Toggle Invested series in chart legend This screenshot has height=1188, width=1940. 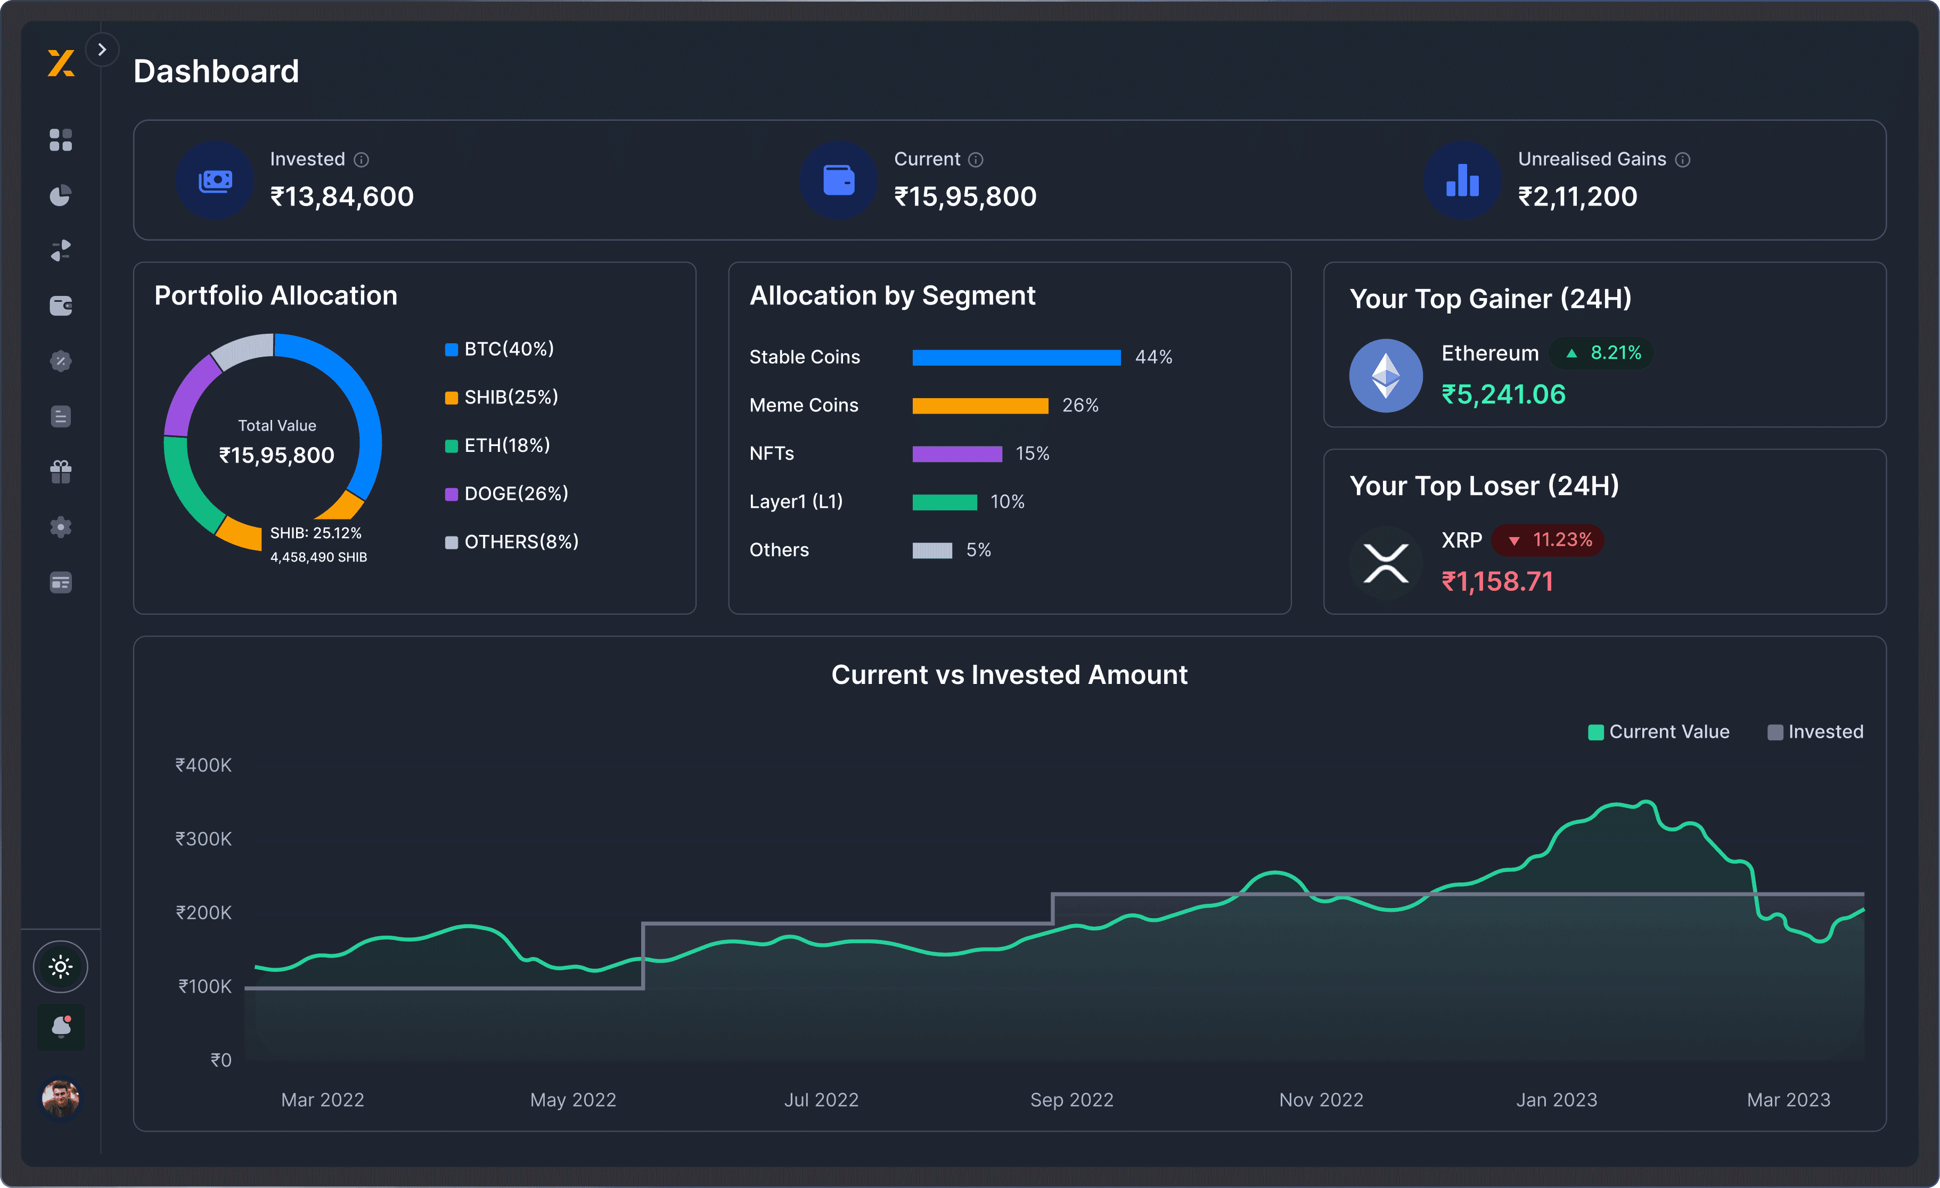[x=1815, y=732]
